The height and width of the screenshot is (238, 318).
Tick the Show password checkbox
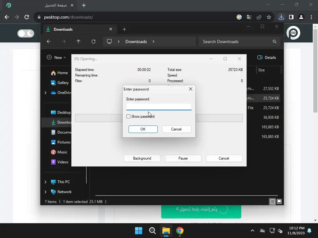pos(128,117)
